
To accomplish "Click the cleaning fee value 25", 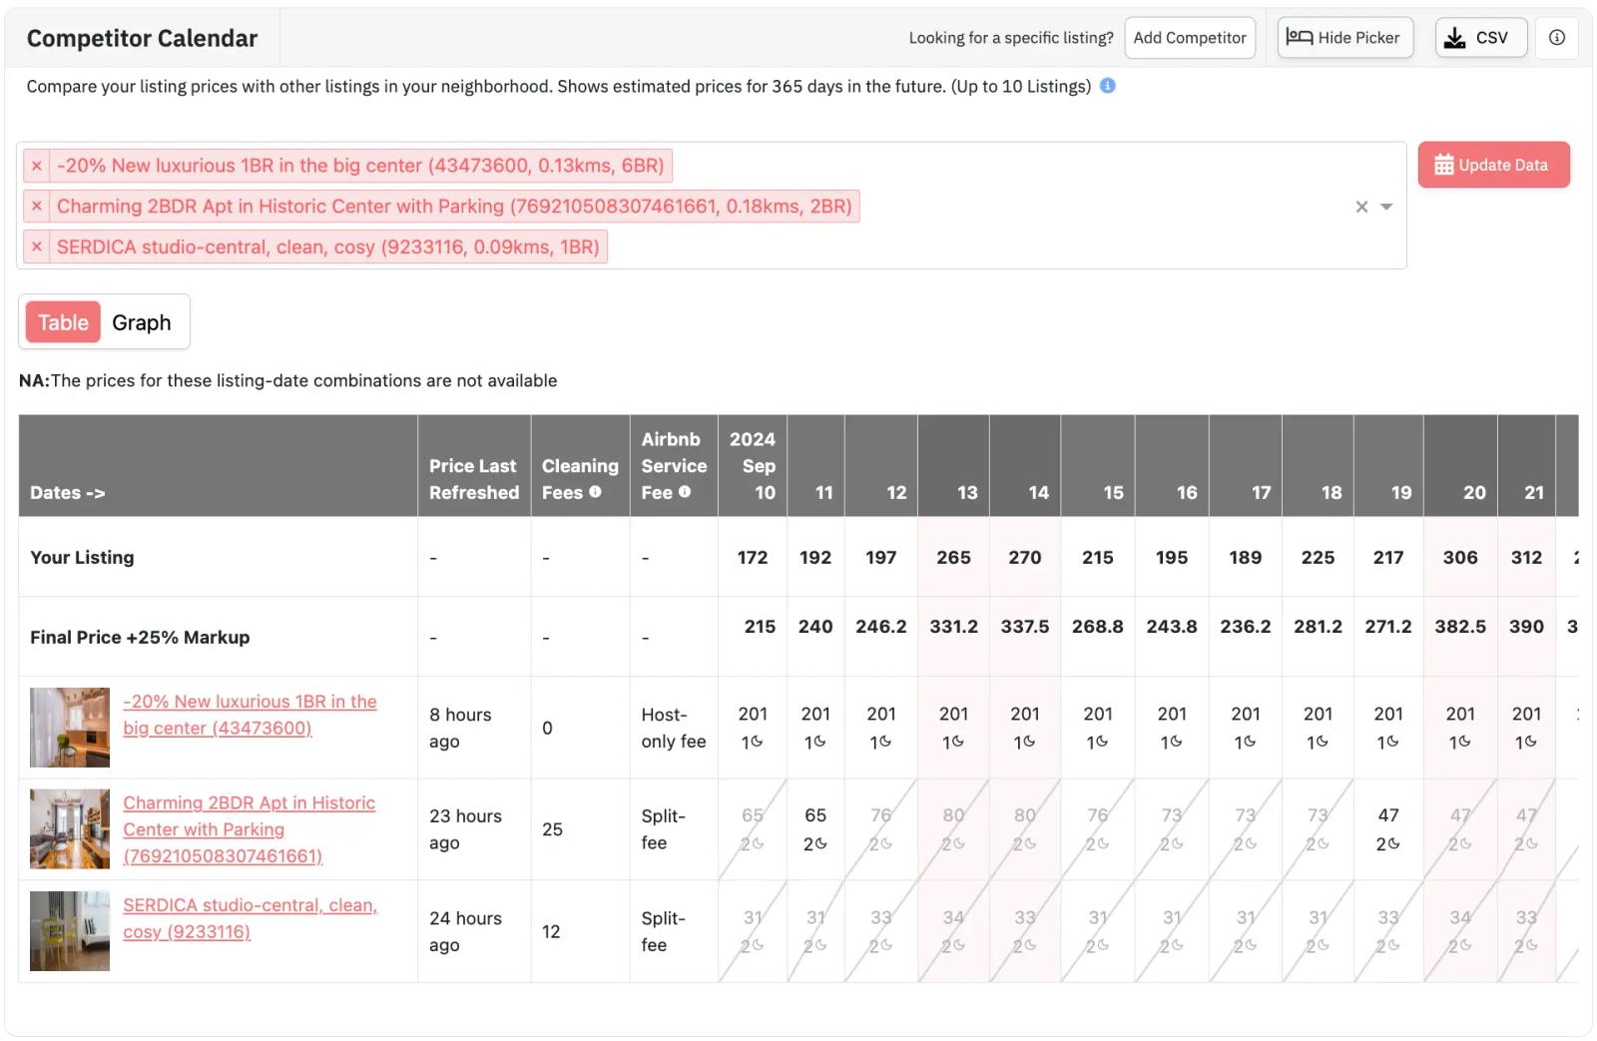I will coord(552,829).
